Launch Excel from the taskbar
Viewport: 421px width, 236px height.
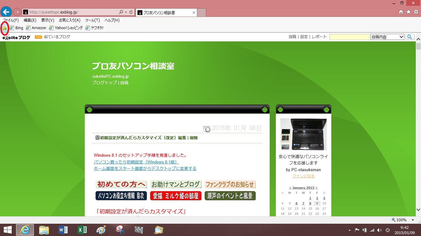click(x=82, y=230)
